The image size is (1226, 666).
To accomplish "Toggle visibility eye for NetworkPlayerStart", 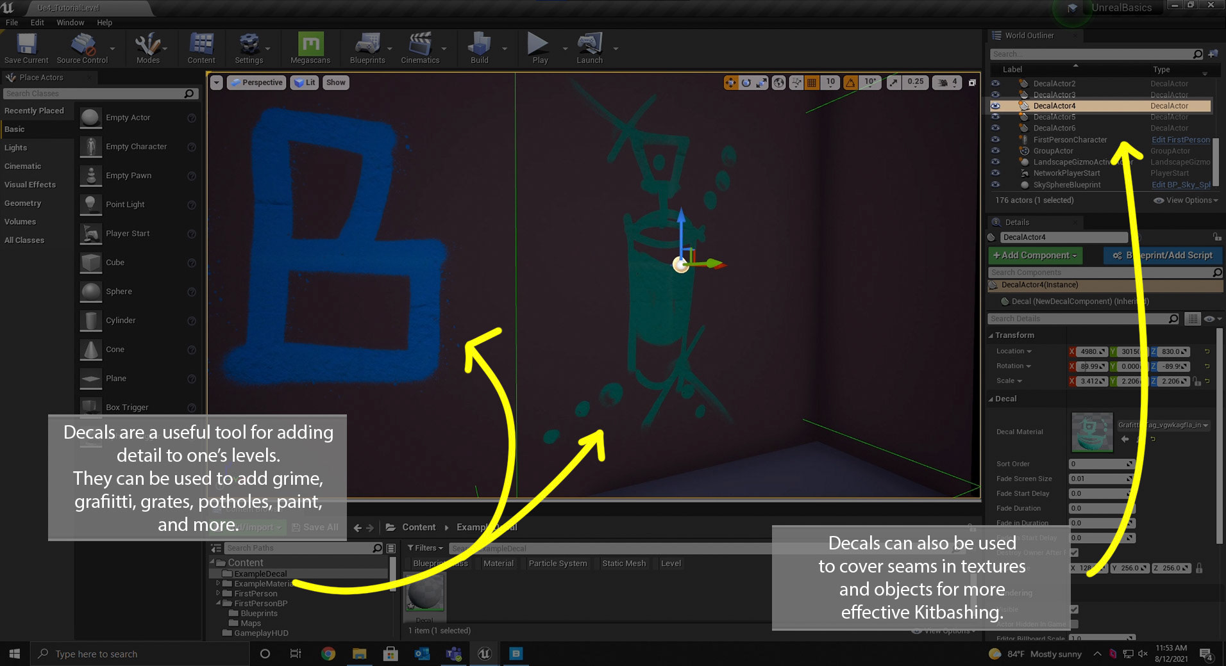I will (x=995, y=173).
